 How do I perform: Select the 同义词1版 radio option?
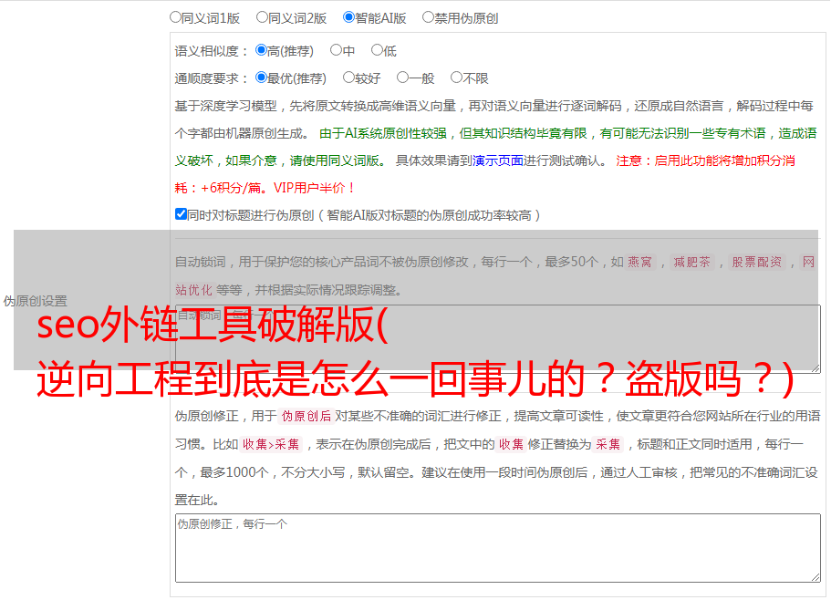pyautogui.click(x=175, y=17)
